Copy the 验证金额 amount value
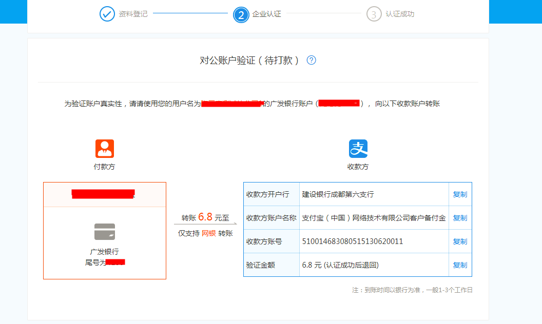 (460, 265)
